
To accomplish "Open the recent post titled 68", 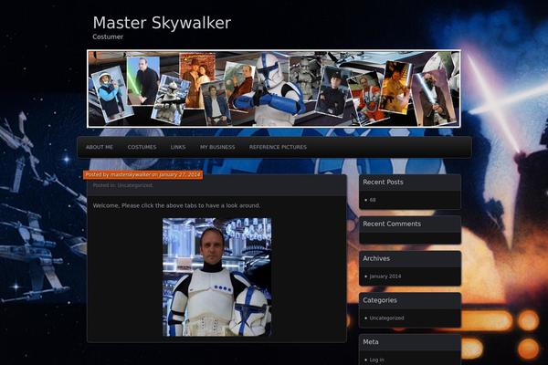I will [x=373, y=200].
